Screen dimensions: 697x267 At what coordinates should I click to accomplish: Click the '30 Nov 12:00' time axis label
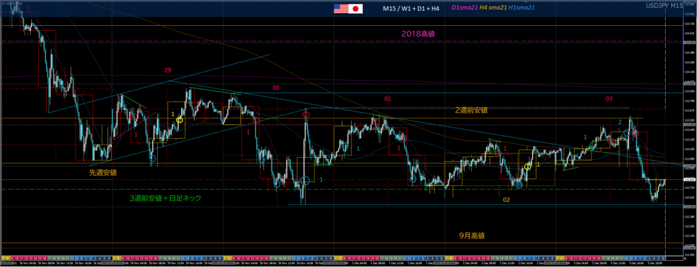click(287, 263)
